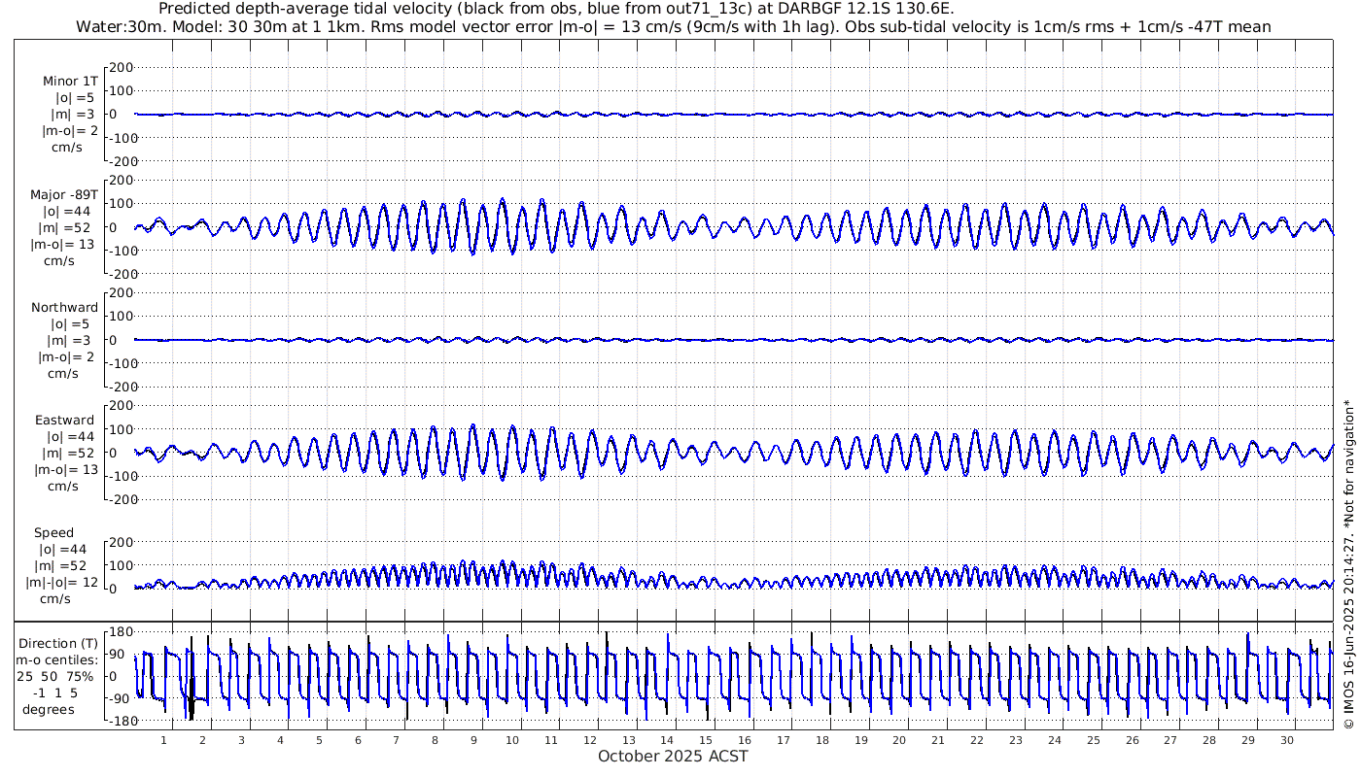Select the vertical IMOS copyright notice
Image resolution: width=1361 pixels, height=777 pixels.
point(1348,563)
